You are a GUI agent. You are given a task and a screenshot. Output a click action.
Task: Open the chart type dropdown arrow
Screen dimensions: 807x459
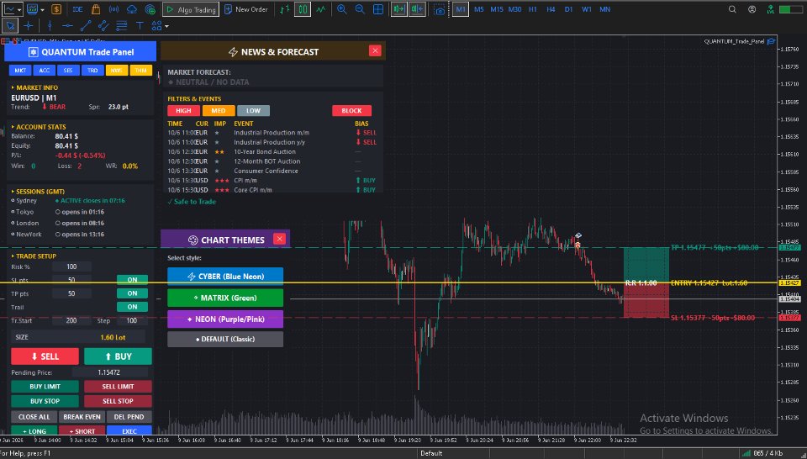(20, 10)
